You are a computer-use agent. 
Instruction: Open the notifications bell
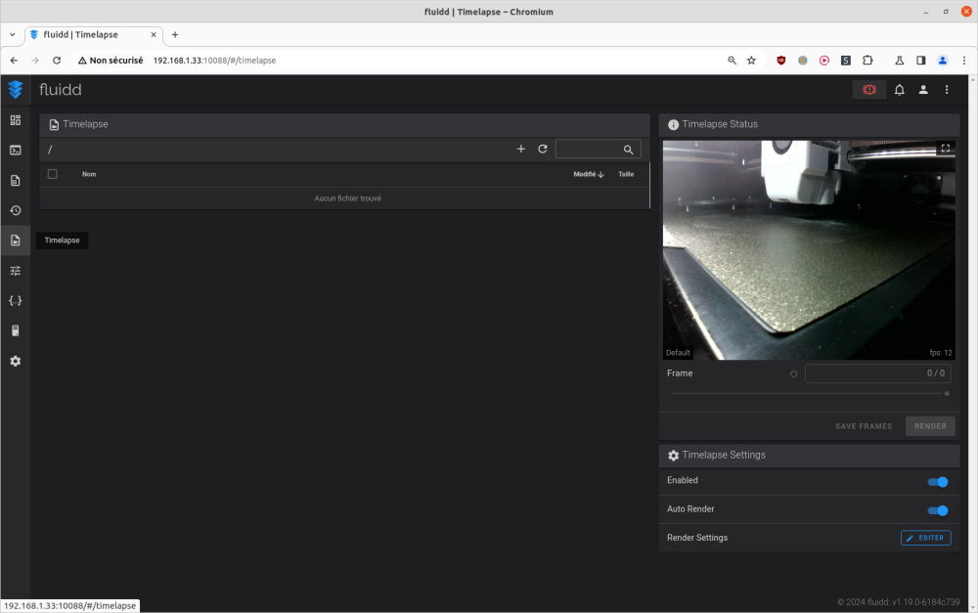(x=900, y=90)
